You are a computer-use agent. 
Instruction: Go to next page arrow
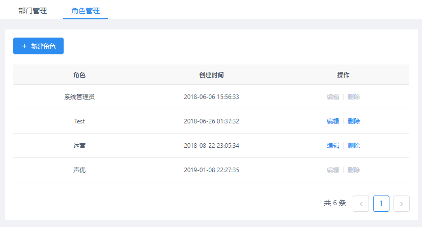(x=402, y=204)
